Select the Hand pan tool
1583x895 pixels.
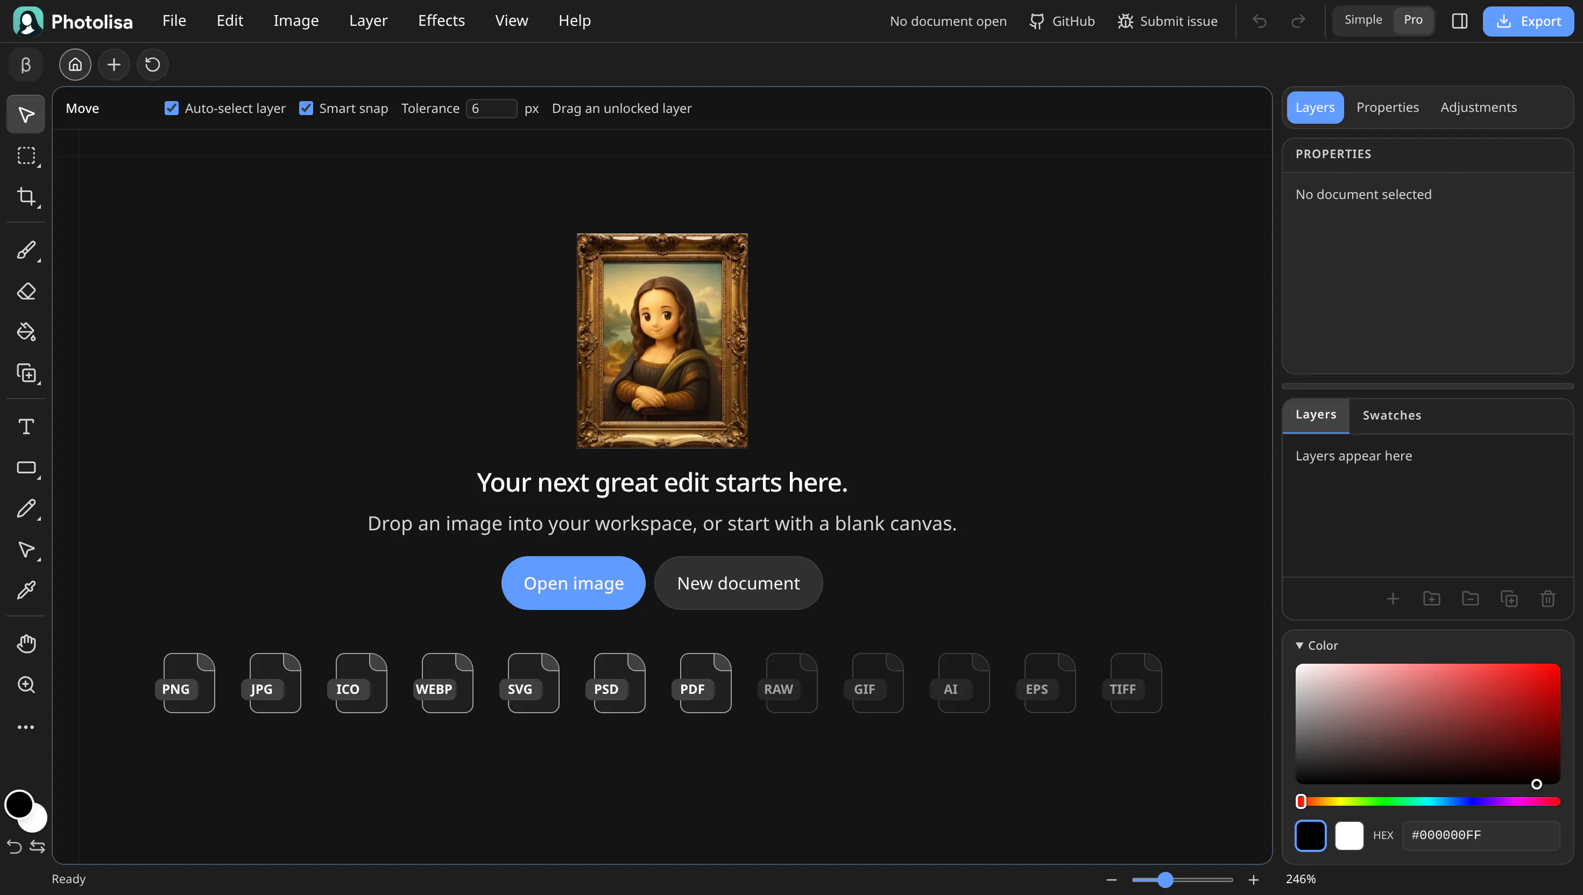coord(26,644)
